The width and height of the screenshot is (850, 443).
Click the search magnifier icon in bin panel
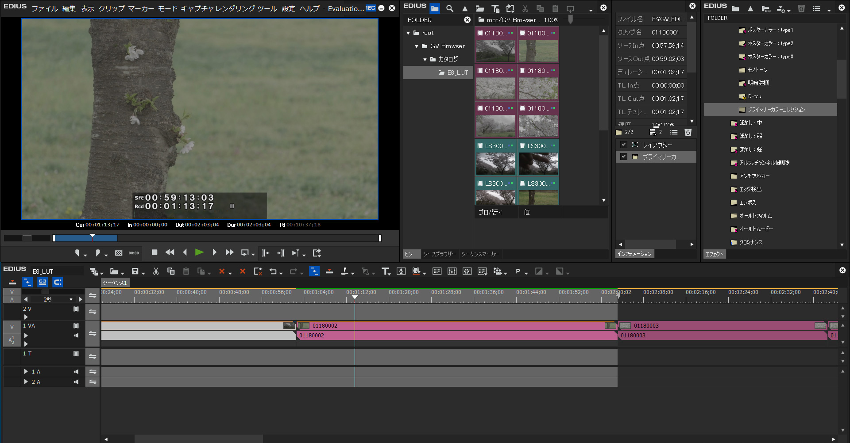click(450, 8)
